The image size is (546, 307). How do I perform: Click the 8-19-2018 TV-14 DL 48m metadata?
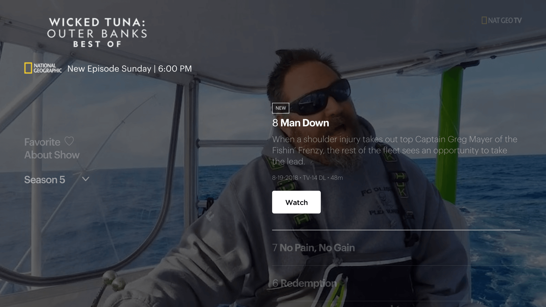pyautogui.click(x=307, y=178)
